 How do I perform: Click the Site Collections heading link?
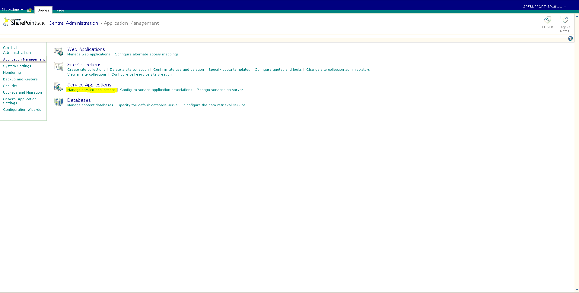(84, 64)
